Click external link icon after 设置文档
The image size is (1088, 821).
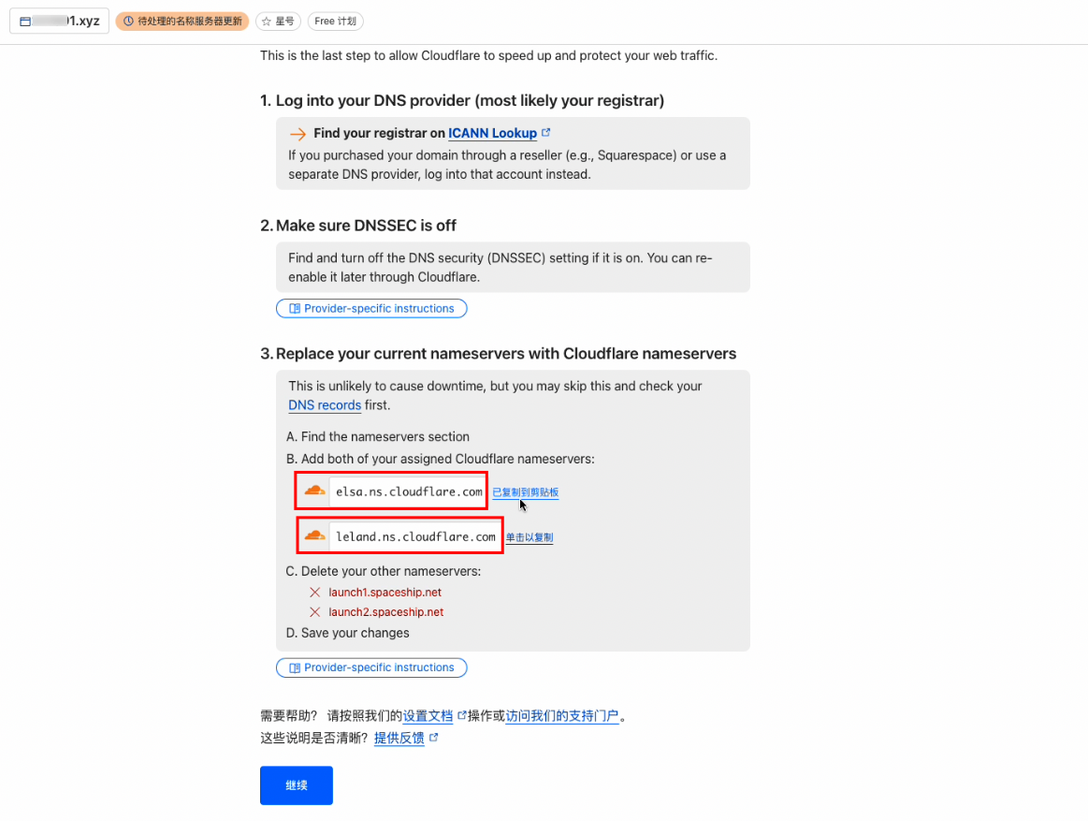tap(461, 714)
